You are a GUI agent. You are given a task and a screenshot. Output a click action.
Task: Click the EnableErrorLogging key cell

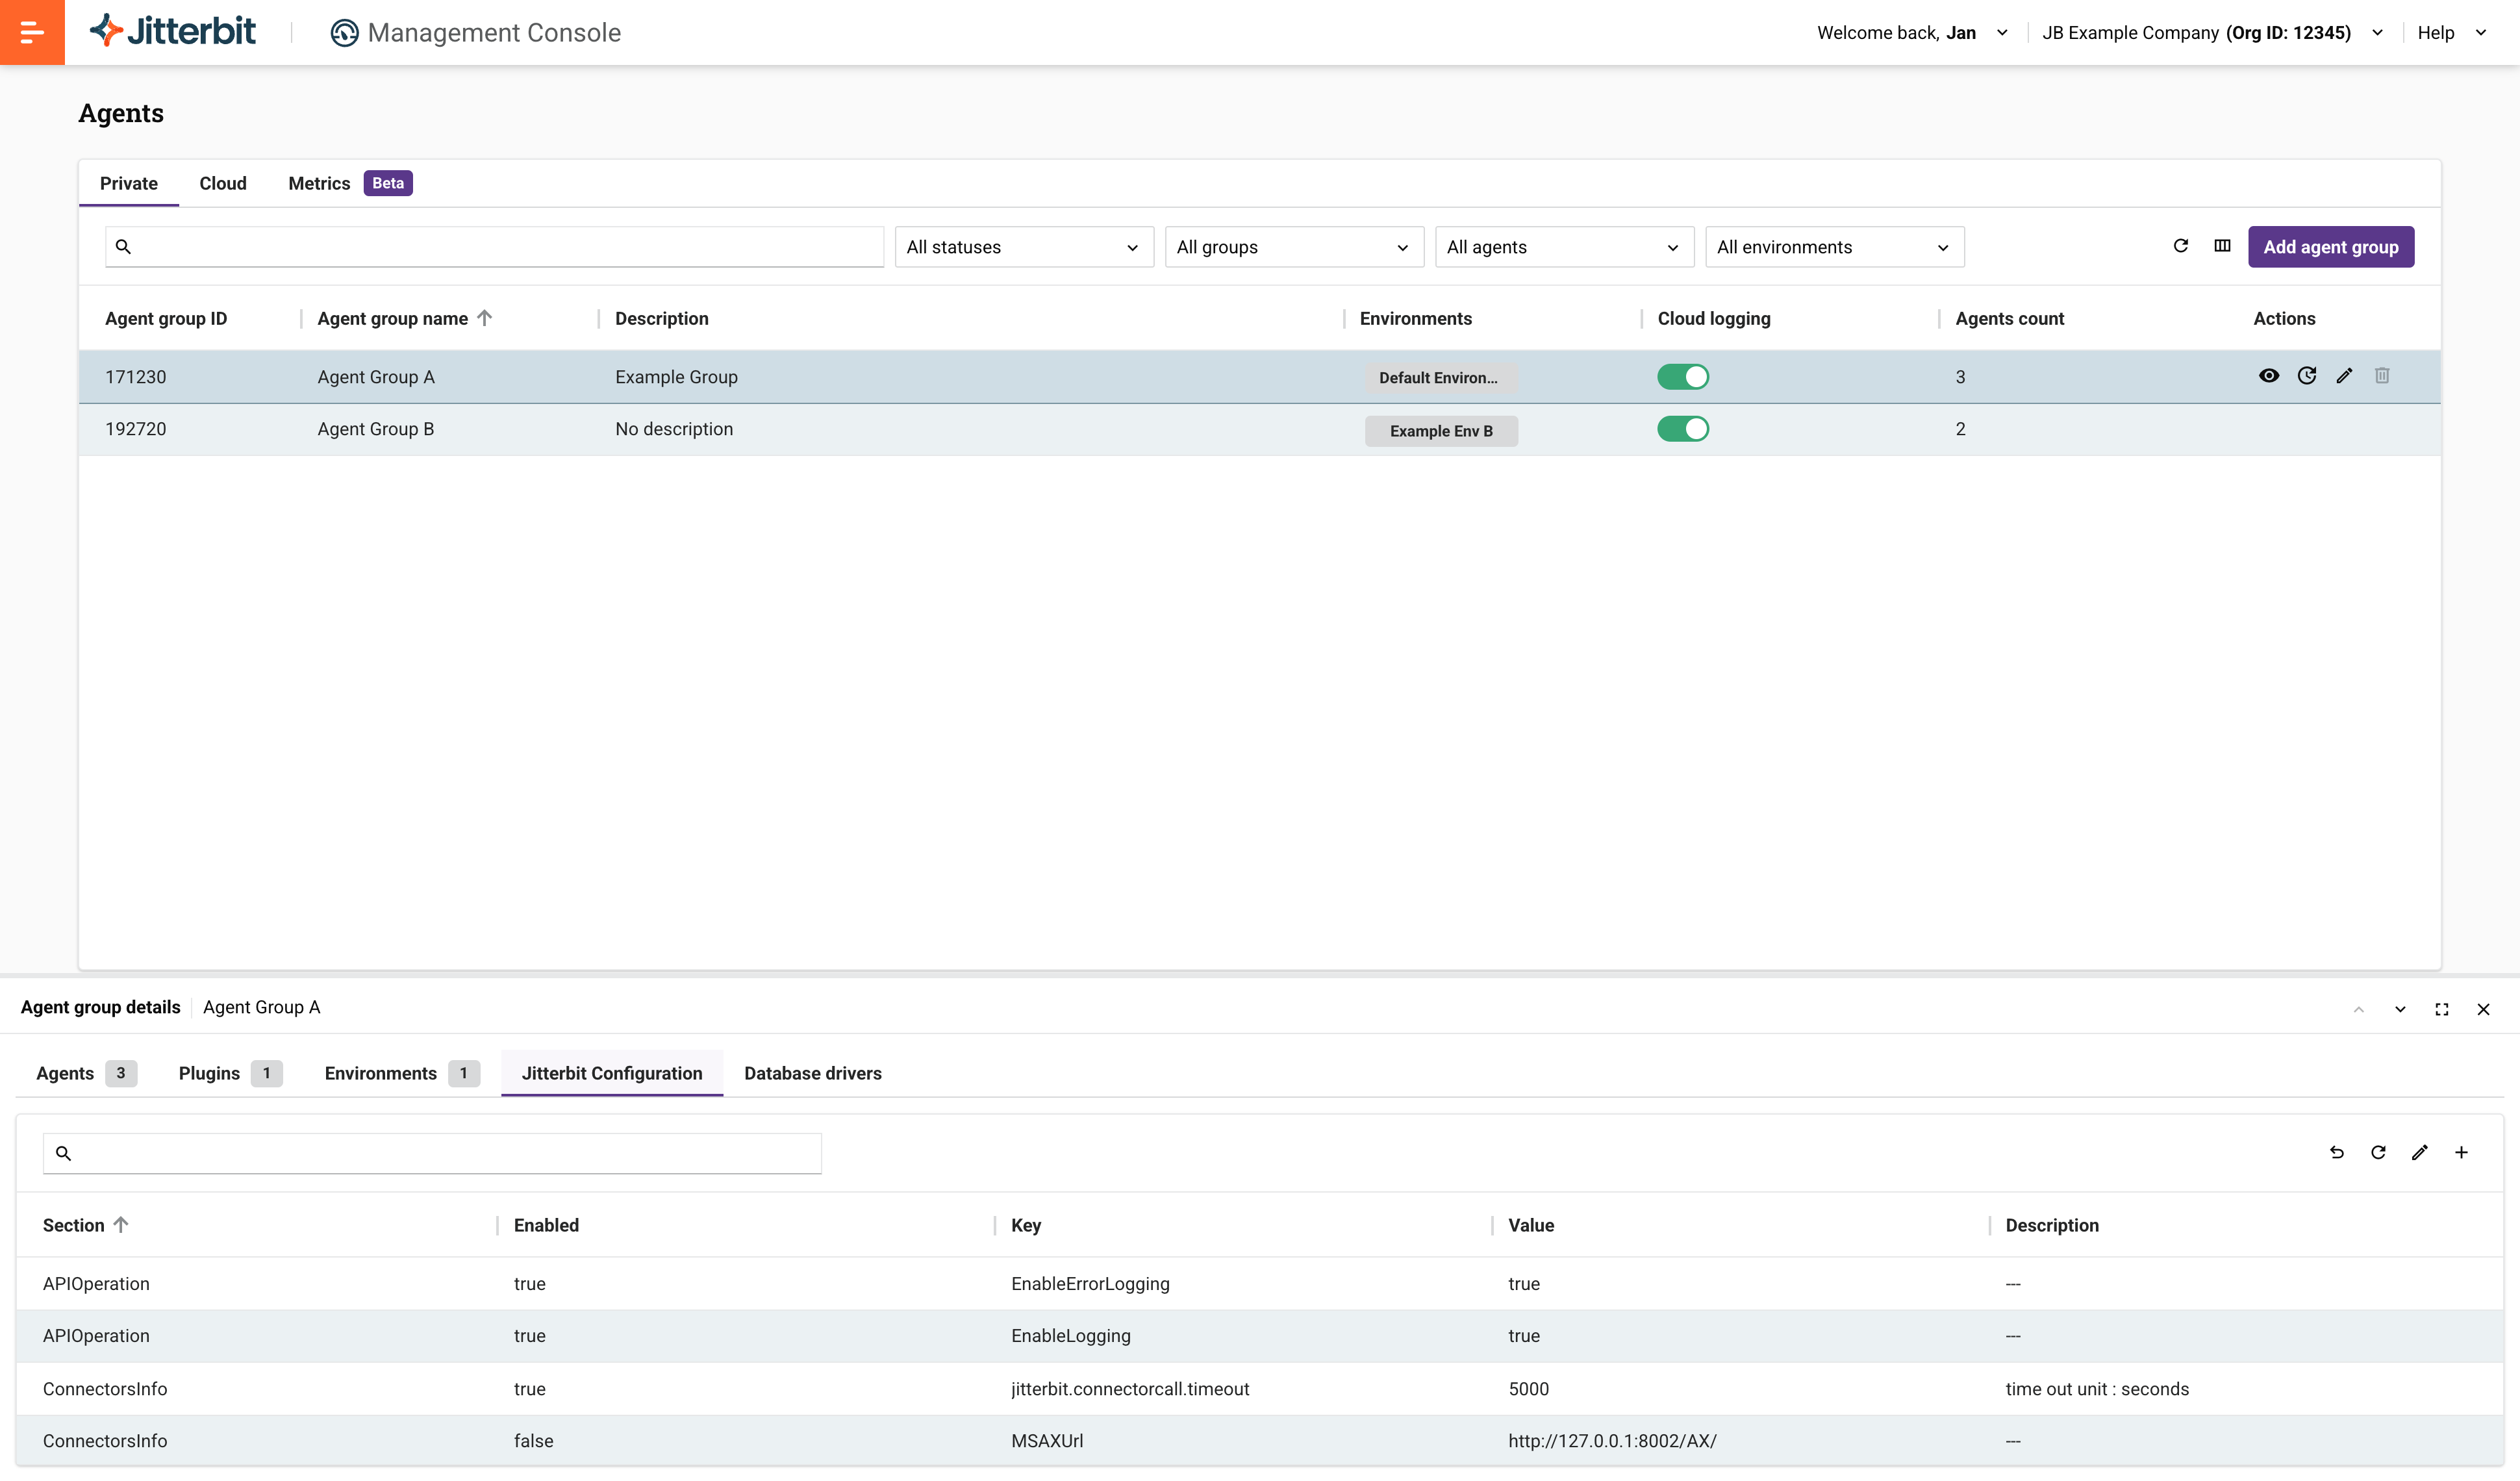pos(1090,1284)
